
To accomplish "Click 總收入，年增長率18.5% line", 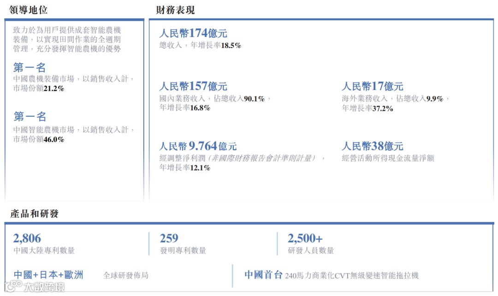I will tap(200, 46).
